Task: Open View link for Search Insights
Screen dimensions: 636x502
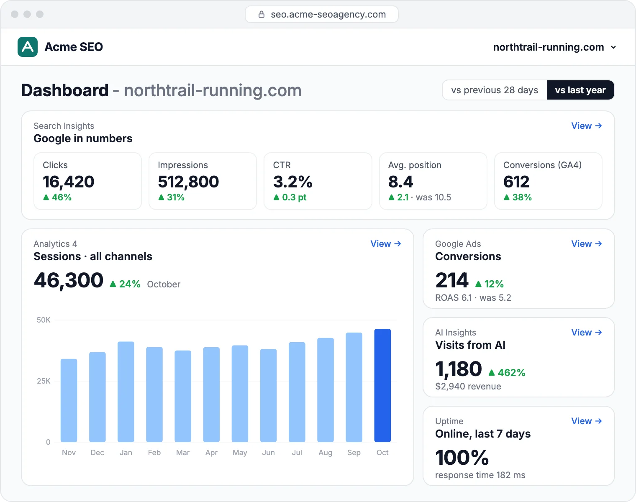Action: (587, 126)
